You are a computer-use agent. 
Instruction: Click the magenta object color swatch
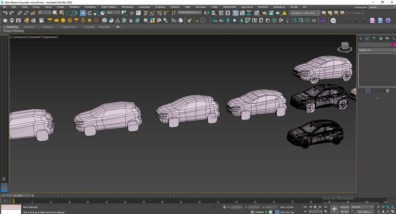click(x=394, y=45)
